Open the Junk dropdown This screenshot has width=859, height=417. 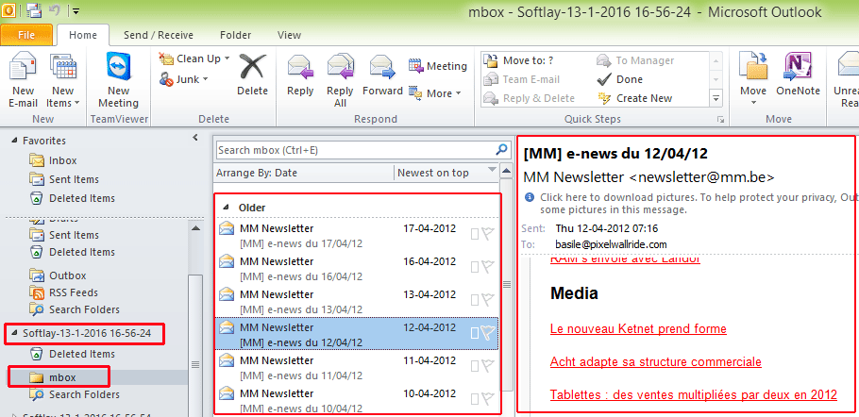point(183,79)
